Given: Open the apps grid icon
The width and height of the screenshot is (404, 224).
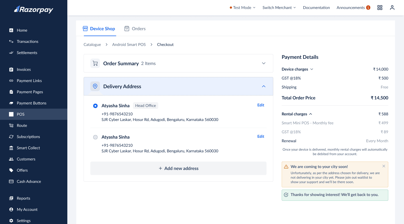Looking at the screenshot, I should [x=380, y=8].
